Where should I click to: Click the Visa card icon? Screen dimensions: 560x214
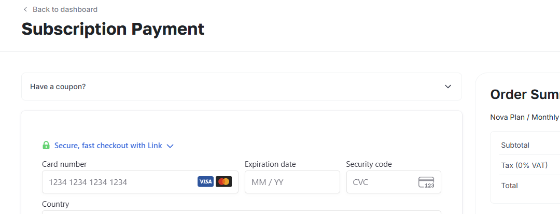point(205,182)
